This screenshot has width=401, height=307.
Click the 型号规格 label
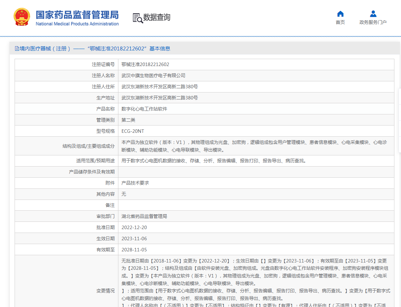click(106, 131)
